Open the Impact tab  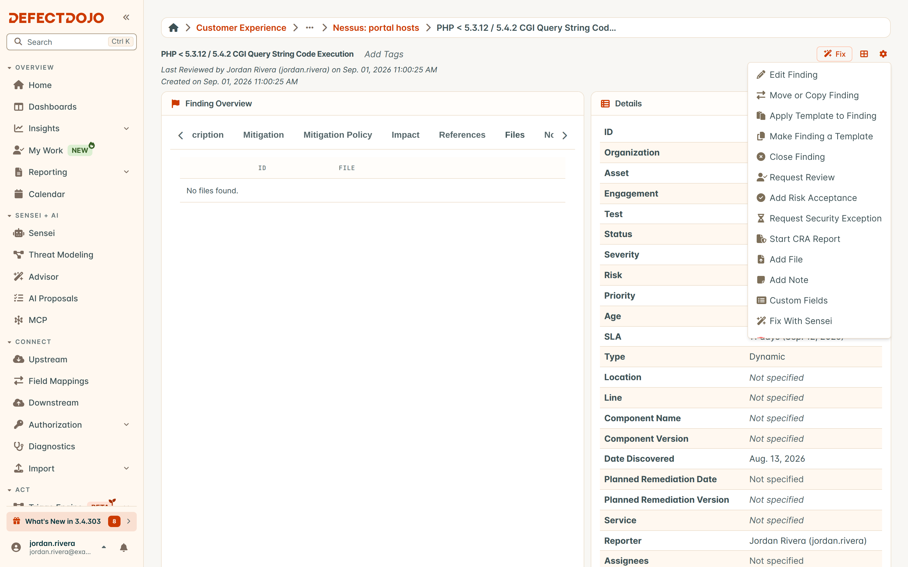point(405,135)
